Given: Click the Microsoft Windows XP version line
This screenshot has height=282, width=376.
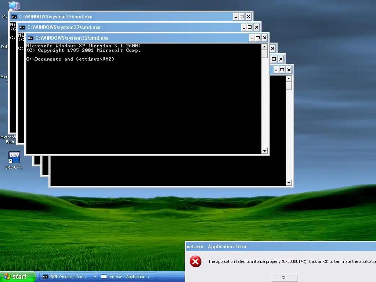Looking at the screenshot, I should tap(83, 46).
